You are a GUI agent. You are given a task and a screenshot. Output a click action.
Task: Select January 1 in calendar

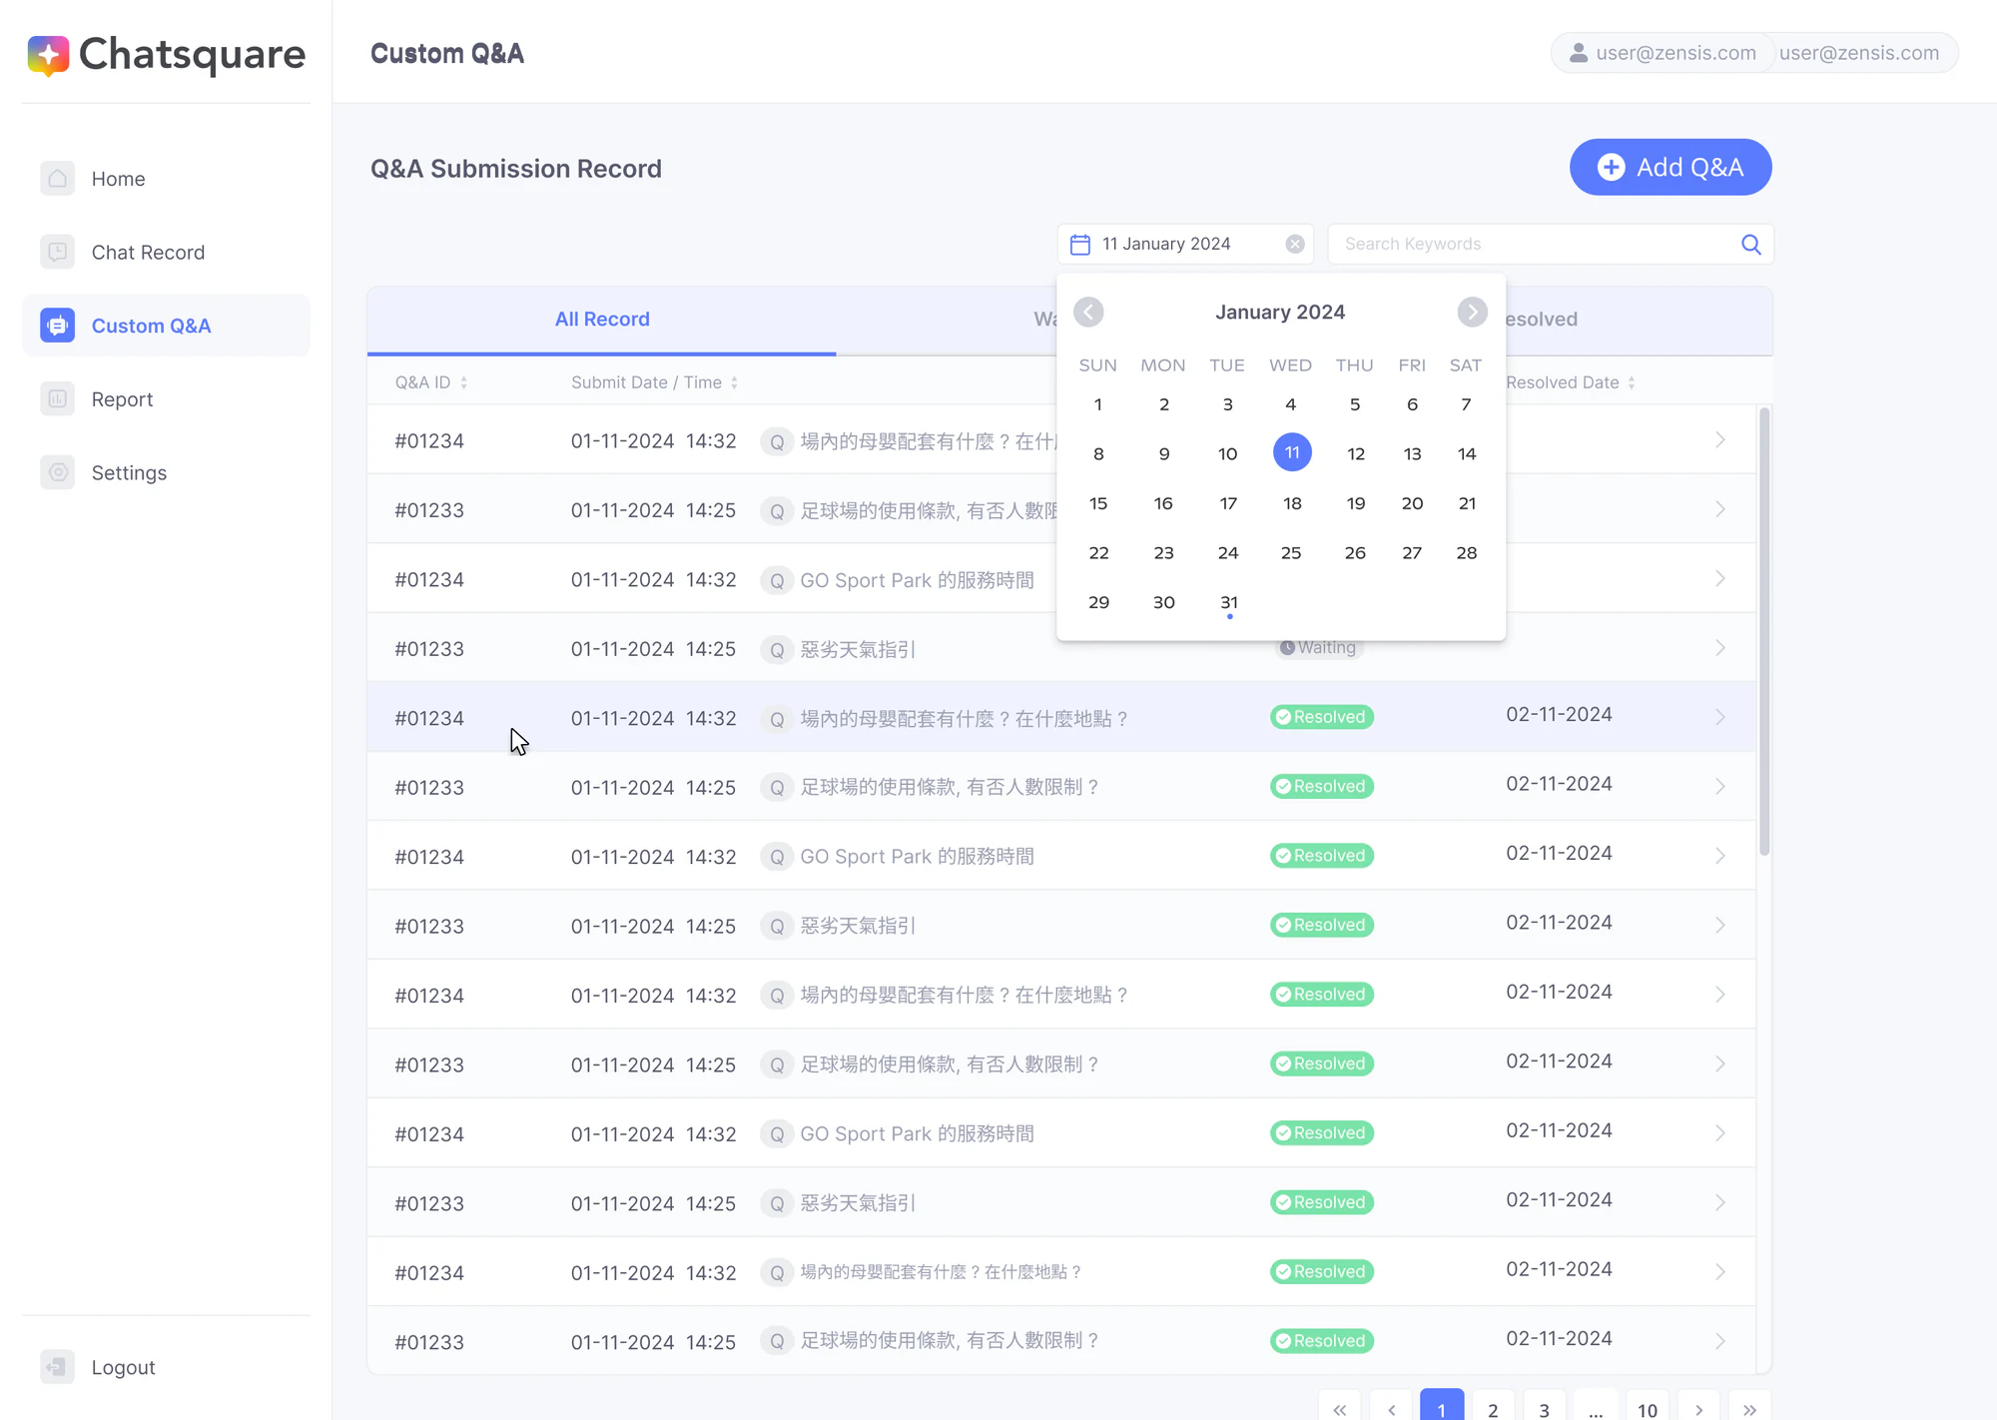[x=1098, y=404]
